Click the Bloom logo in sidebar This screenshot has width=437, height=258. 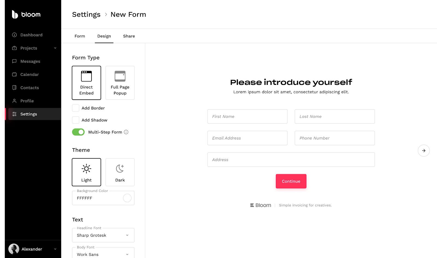point(26,14)
